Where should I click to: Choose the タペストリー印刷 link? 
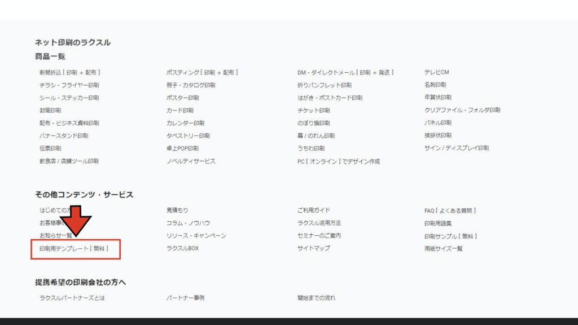point(188,135)
